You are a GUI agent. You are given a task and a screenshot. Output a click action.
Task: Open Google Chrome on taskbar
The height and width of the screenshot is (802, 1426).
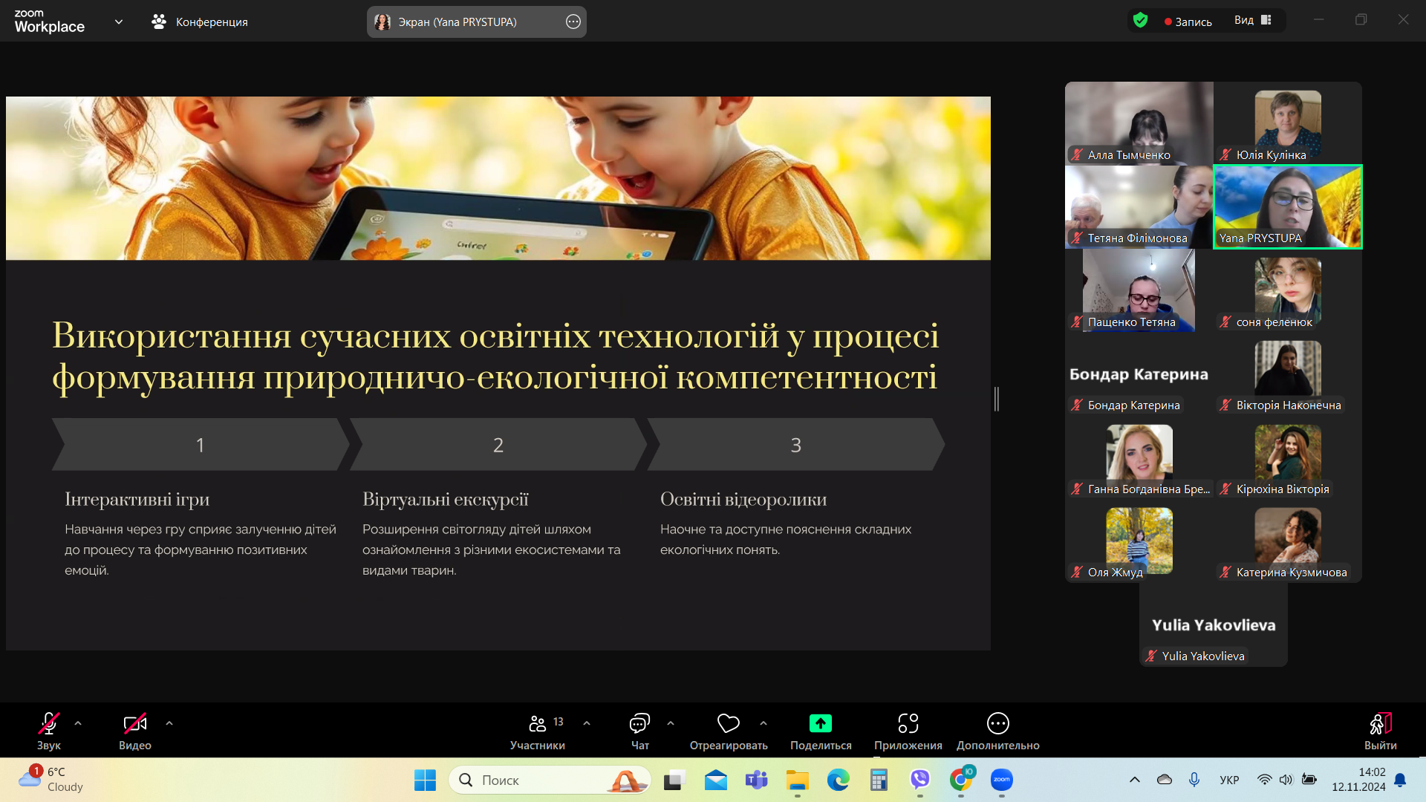coord(961,780)
